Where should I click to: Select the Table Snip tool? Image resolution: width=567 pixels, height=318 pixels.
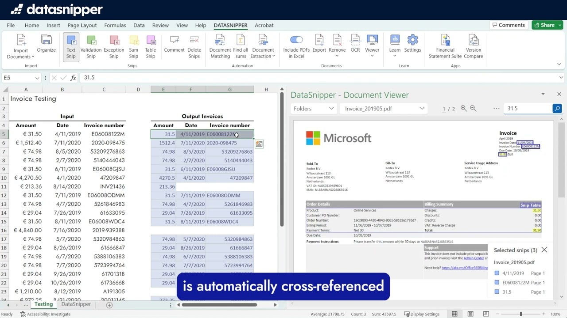tap(151, 47)
